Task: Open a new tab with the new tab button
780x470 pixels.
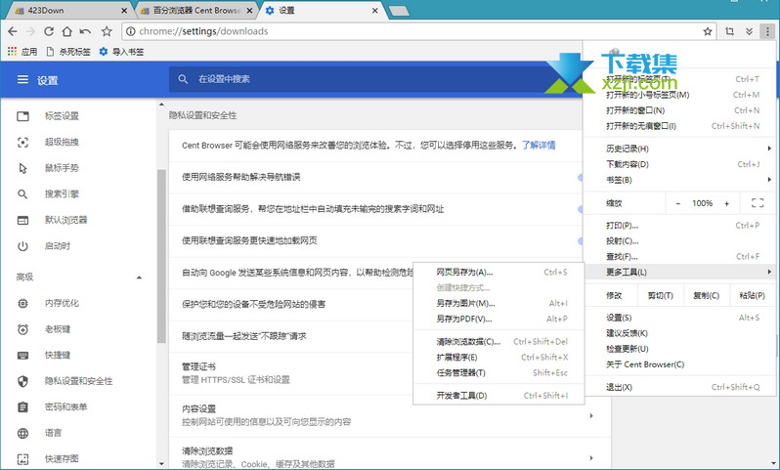Action: pos(399,11)
